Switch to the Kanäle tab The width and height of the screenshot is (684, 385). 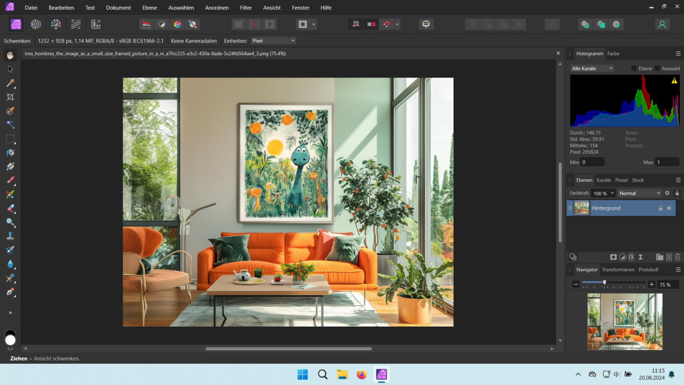point(603,180)
